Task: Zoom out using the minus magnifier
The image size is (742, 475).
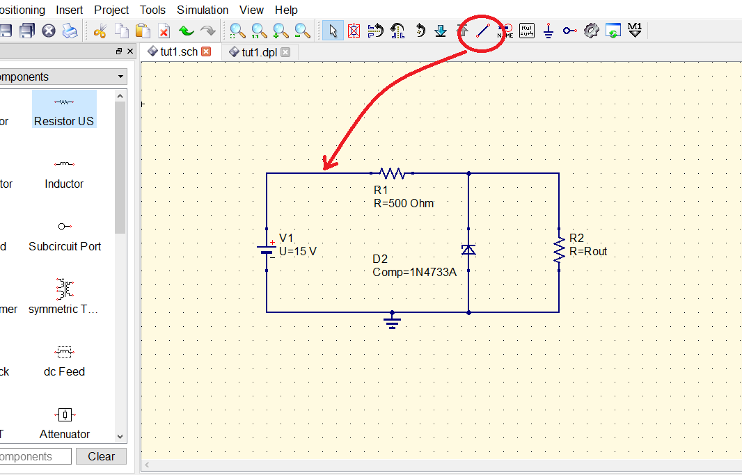Action: 302,31
